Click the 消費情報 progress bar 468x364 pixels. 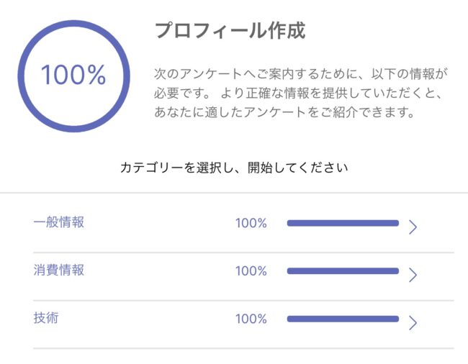[343, 271]
